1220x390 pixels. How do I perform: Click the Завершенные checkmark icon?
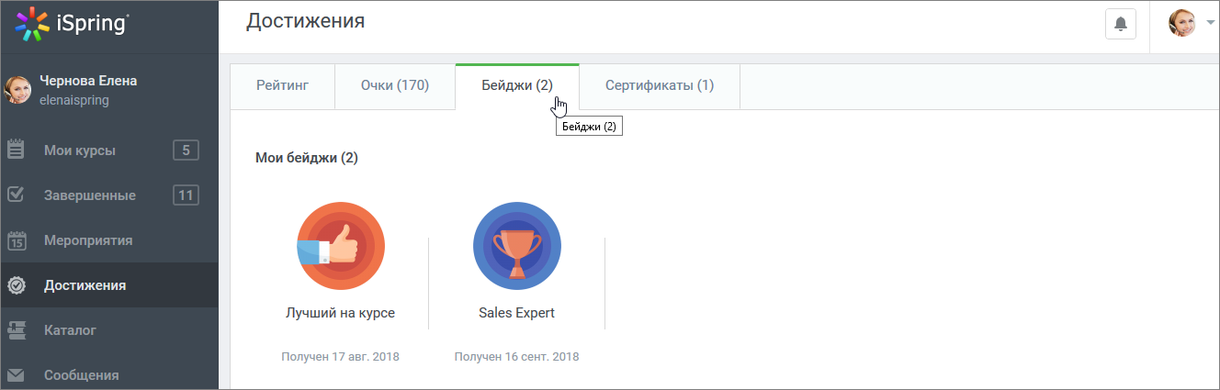pos(16,195)
